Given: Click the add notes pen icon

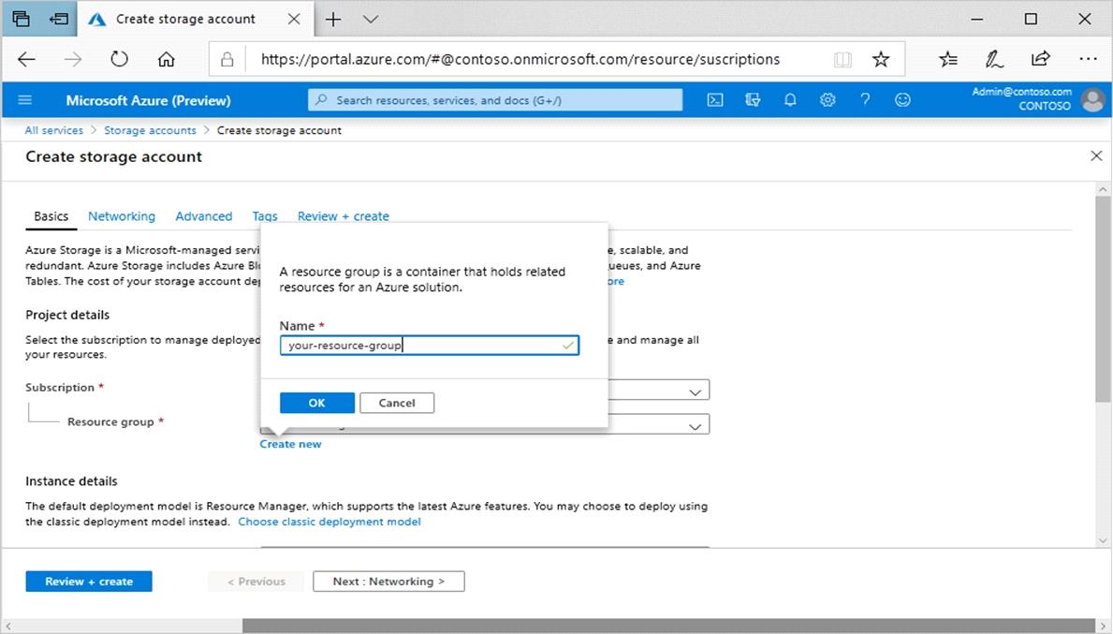Looking at the screenshot, I should tap(994, 59).
